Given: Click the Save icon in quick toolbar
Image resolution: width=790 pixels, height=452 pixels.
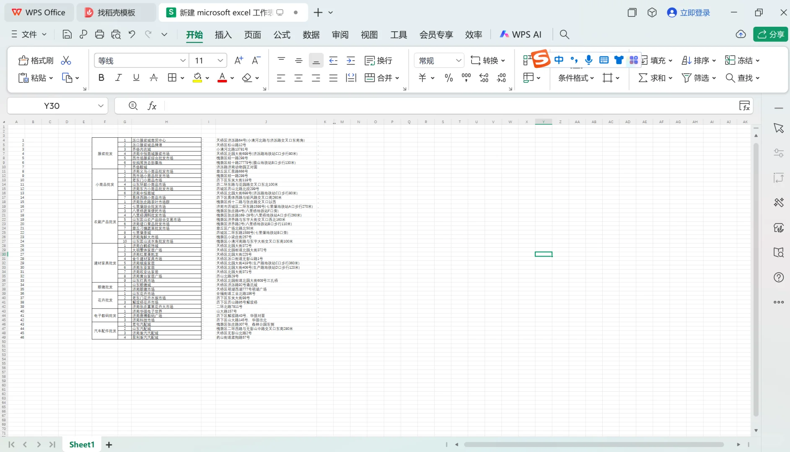Looking at the screenshot, I should 67,34.
